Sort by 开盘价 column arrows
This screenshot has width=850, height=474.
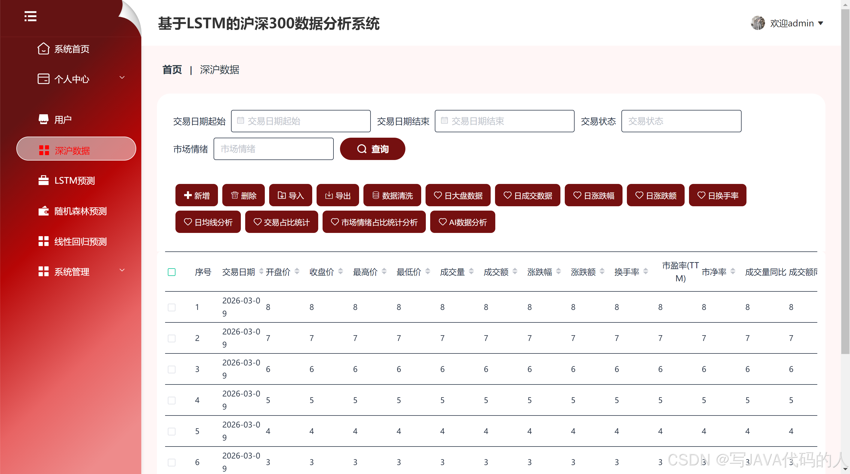pos(297,271)
